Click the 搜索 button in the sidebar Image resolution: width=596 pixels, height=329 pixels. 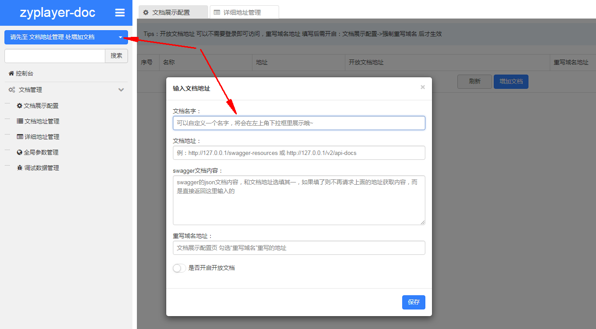pyautogui.click(x=116, y=55)
